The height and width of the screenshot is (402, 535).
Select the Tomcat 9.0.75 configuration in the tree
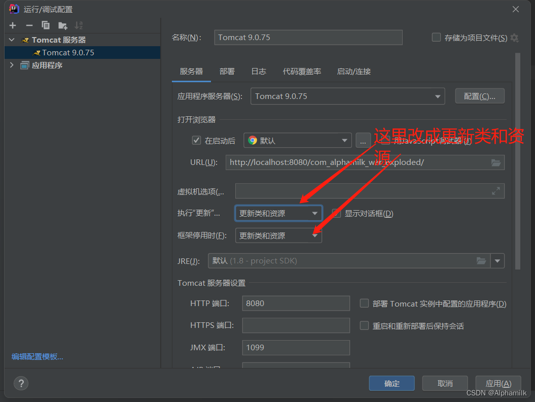83,53
